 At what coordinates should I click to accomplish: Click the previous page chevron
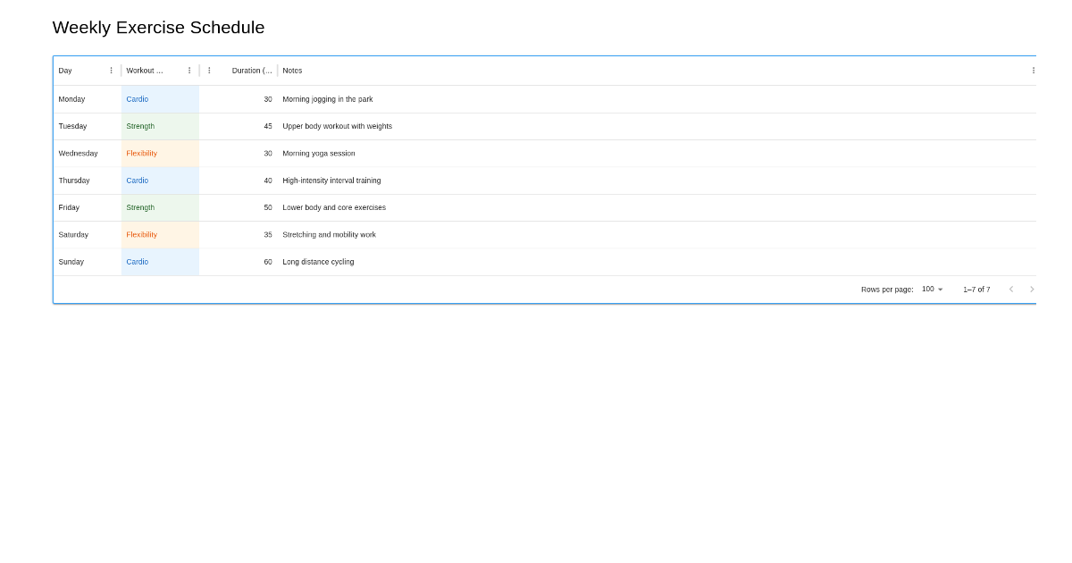click(x=1010, y=289)
